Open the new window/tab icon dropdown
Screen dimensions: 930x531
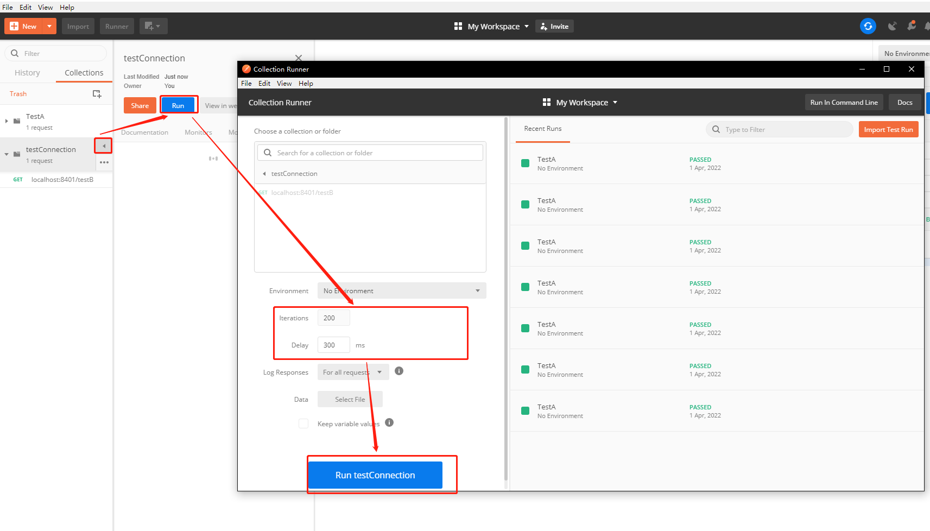click(153, 26)
